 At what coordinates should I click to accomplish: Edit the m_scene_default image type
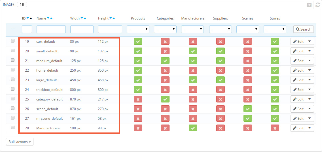298,119
